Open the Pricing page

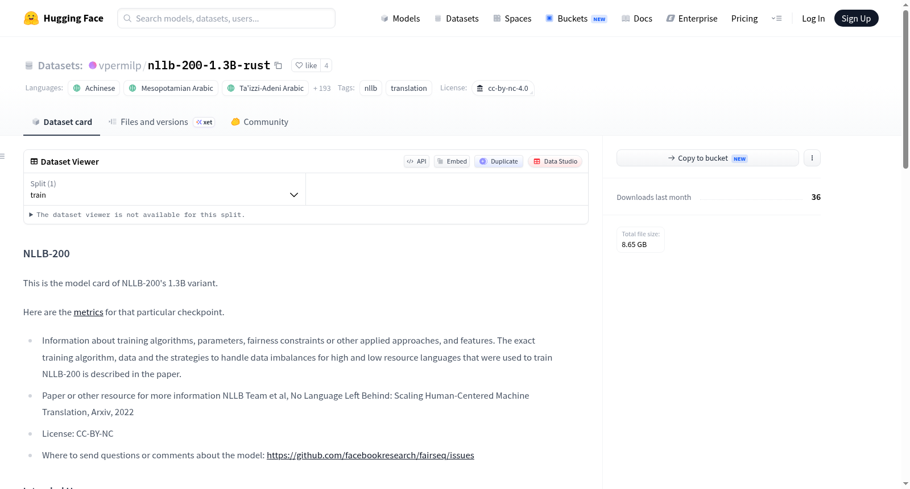(x=744, y=18)
